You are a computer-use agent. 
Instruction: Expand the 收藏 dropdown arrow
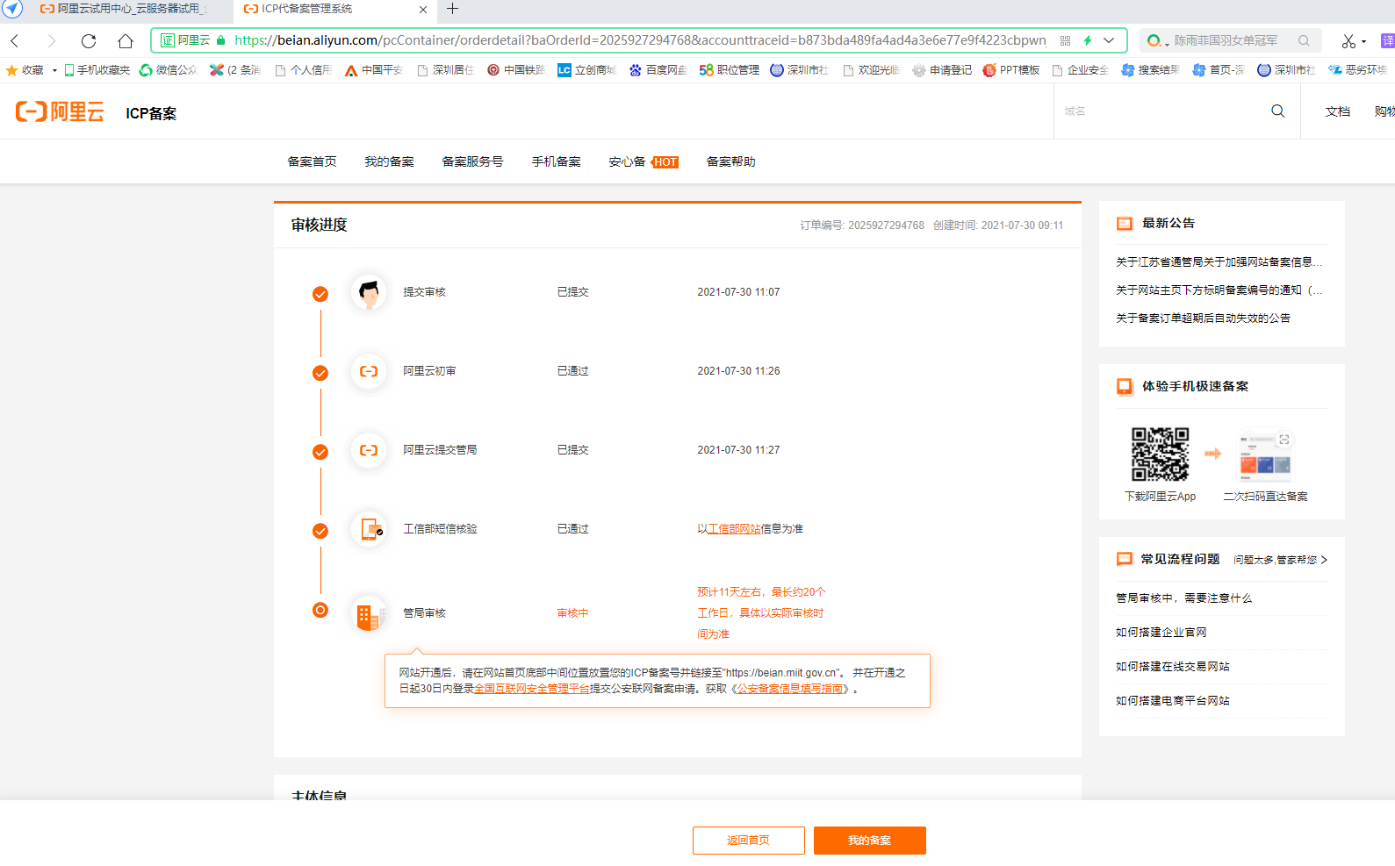coord(54,70)
